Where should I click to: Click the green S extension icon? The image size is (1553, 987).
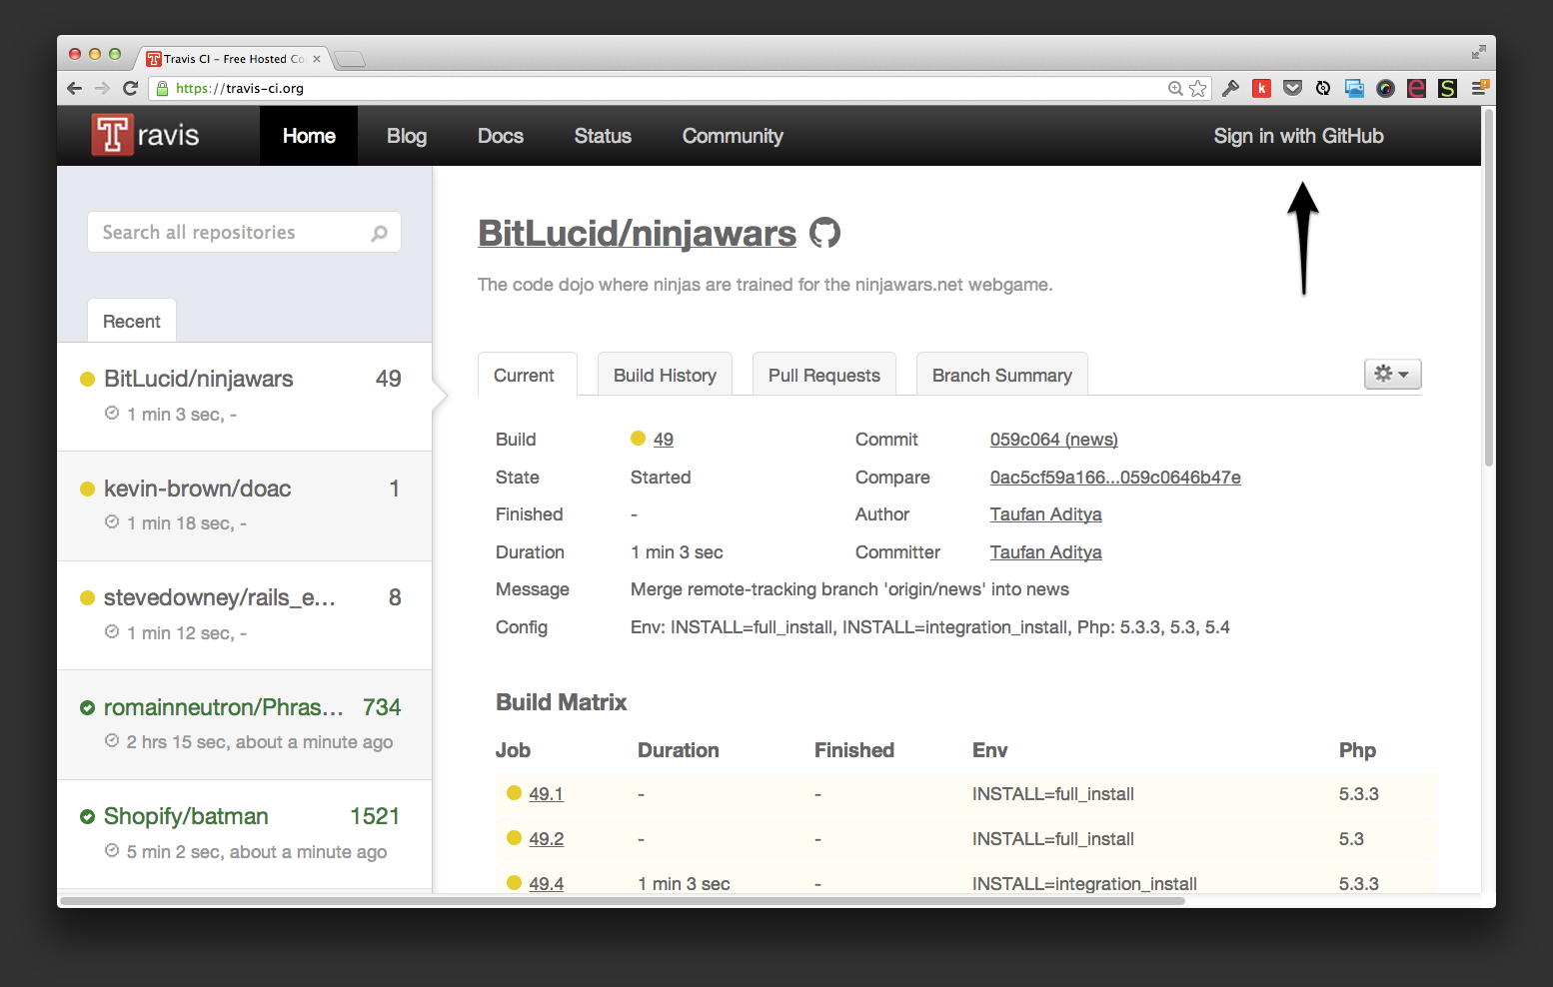click(1447, 88)
